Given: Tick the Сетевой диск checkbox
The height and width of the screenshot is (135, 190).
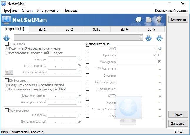Looking at the screenshot, I should pos(87,82).
